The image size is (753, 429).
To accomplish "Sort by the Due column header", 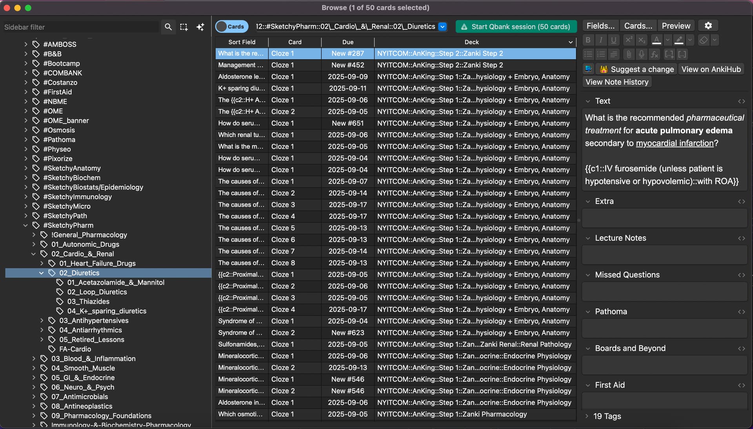I will tap(347, 42).
